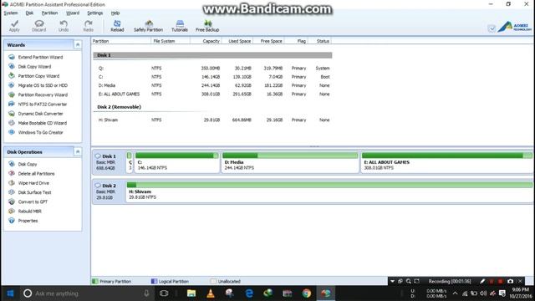
Task: Open the Disk menu
Action: (29, 13)
